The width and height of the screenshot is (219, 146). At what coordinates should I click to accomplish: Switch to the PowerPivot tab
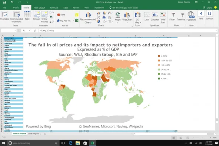click(99, 8)
